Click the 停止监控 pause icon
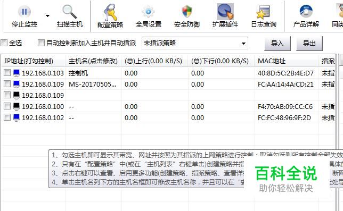The height and width of the screenshot is (211, 343). pos(24,12)
